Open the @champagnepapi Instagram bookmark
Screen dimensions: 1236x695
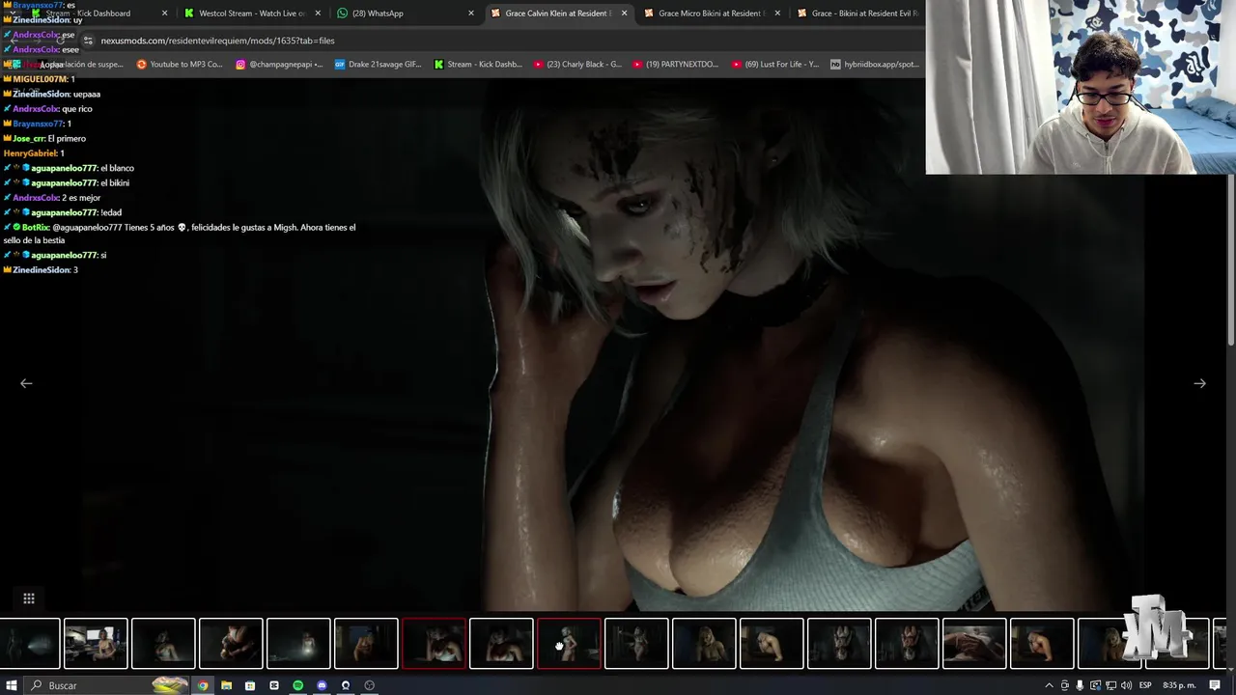pyautogui.click(x=279, y=65)
